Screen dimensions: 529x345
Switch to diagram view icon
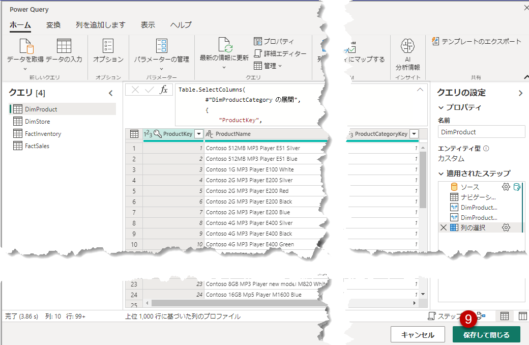click(481, 316)
